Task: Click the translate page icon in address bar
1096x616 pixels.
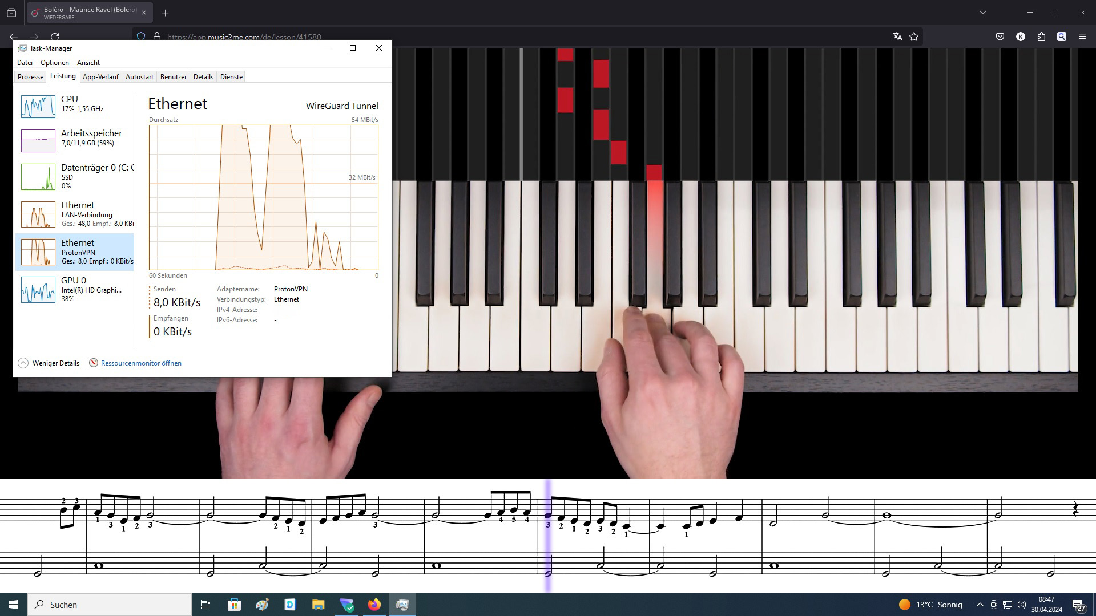Action: point(897,37)
